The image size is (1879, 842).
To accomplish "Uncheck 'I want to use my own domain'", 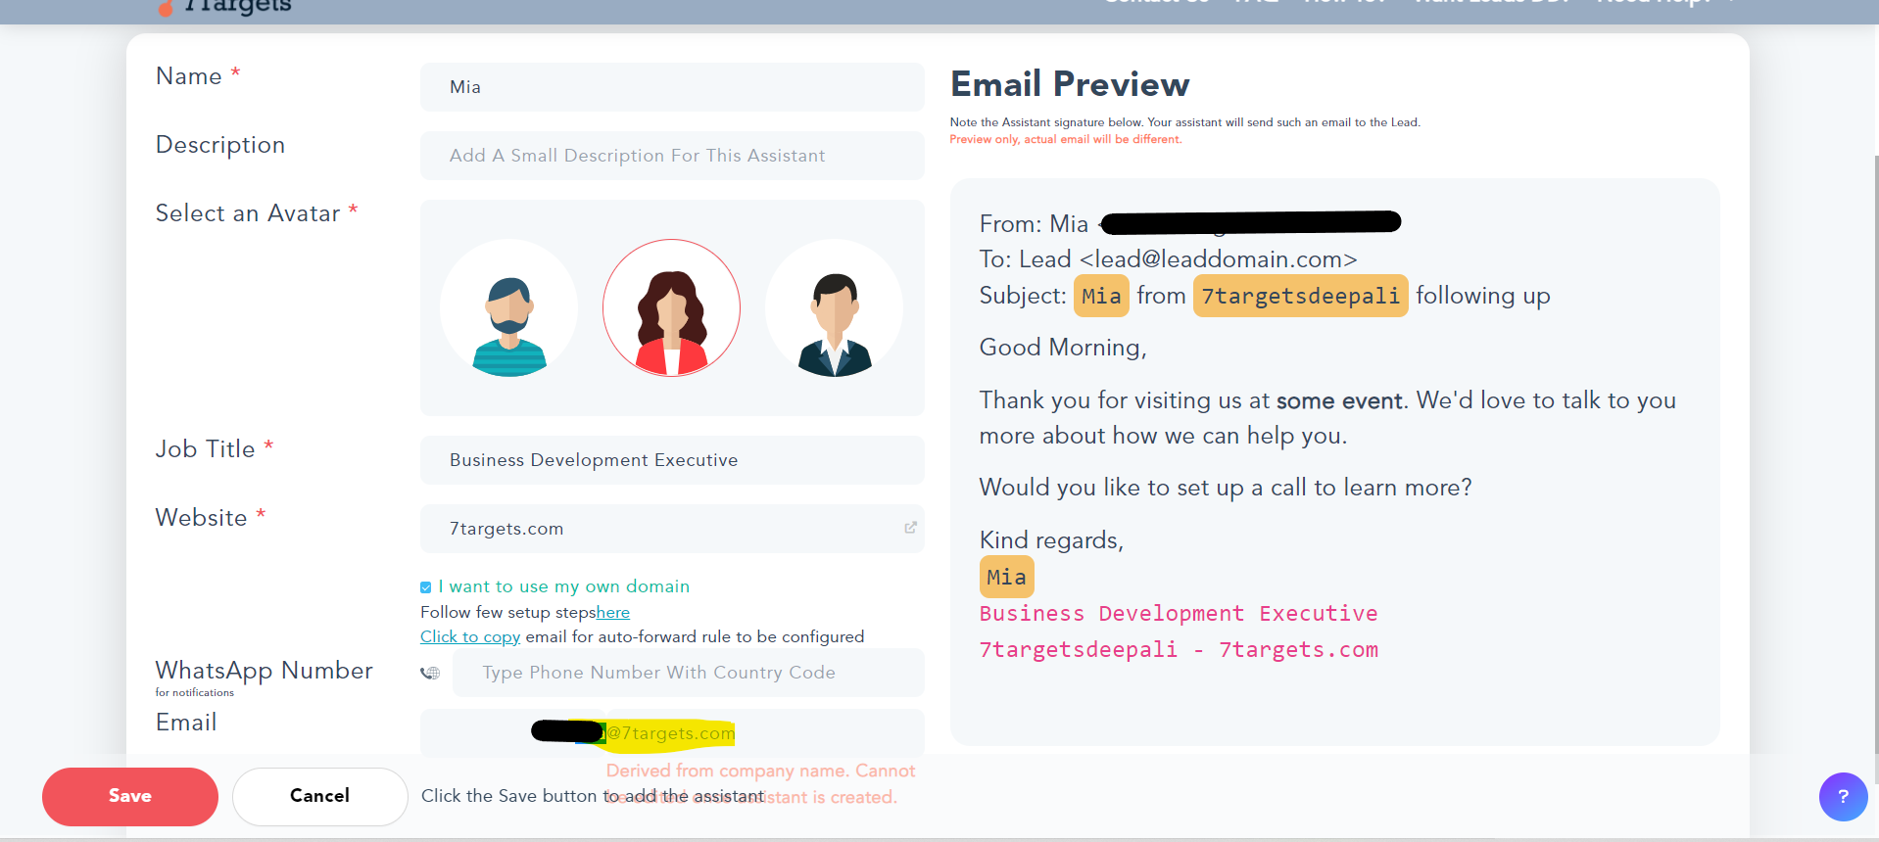I will (x=426, y=587).
